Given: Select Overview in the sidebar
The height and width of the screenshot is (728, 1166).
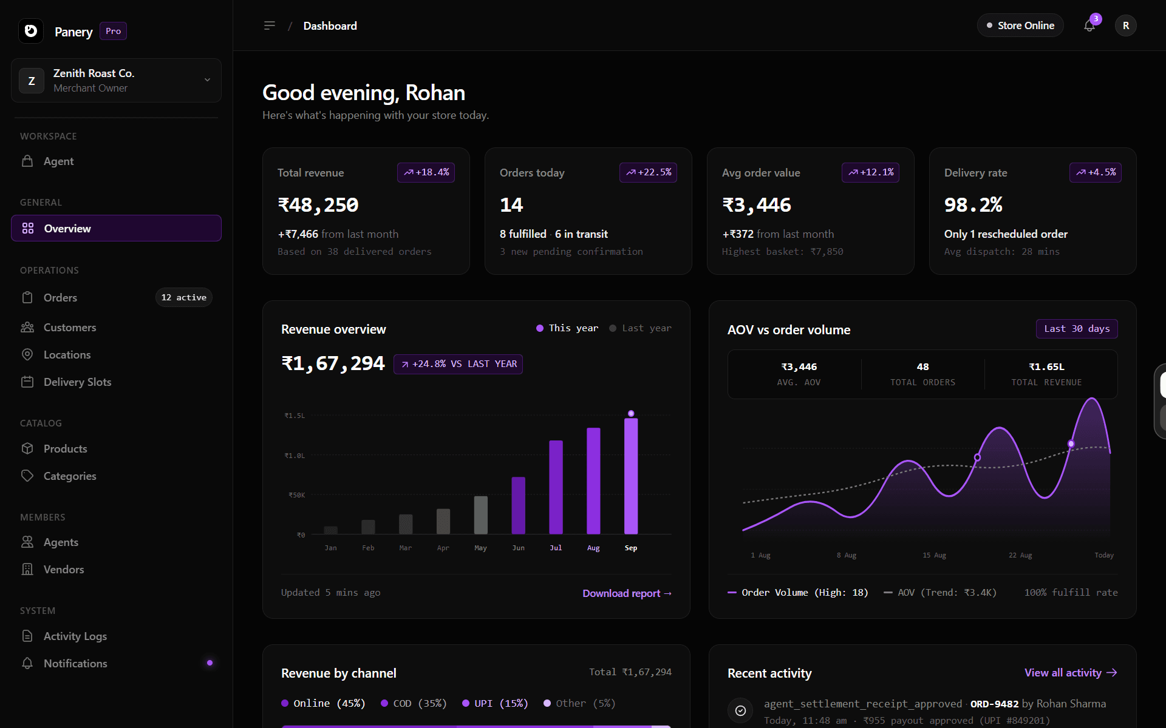Looking at the screenshot, I should (x=116, y=228).
